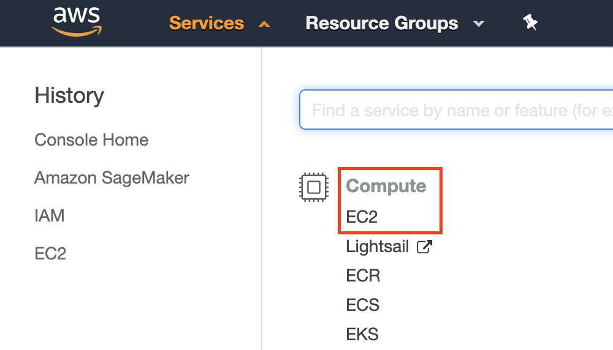This screenshot has width=613, height=350.
Task: Click the Compute chip icon
Action: tap(313, 187)
